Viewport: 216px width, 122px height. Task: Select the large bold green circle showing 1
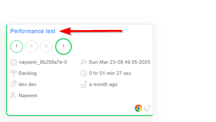point(63,47)
